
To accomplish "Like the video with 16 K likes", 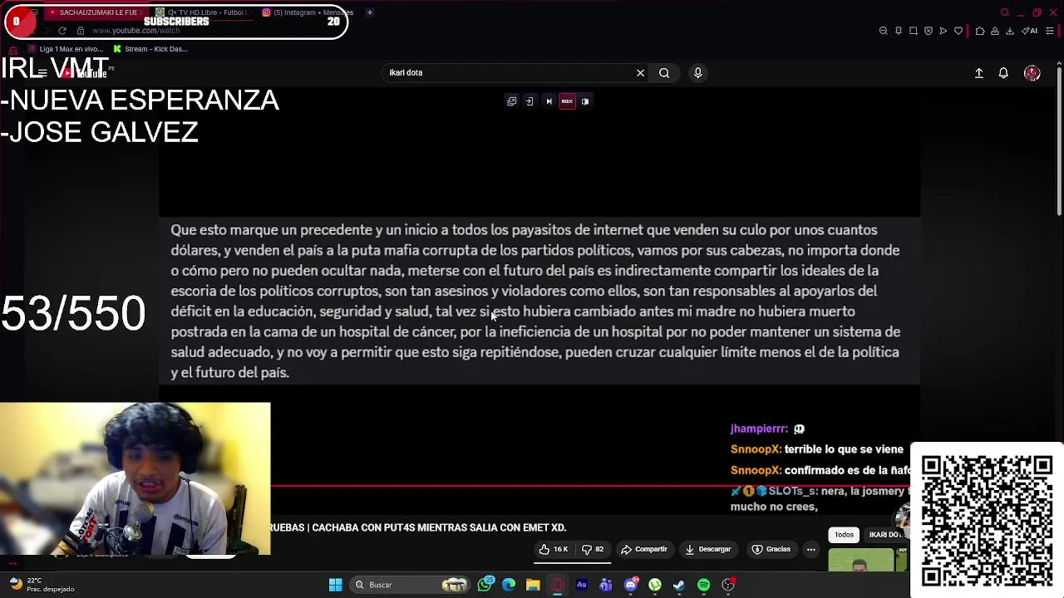I will [x=553, y=549].
